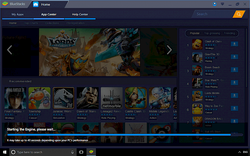Open Final Fantasy XV recommended game

15,98
